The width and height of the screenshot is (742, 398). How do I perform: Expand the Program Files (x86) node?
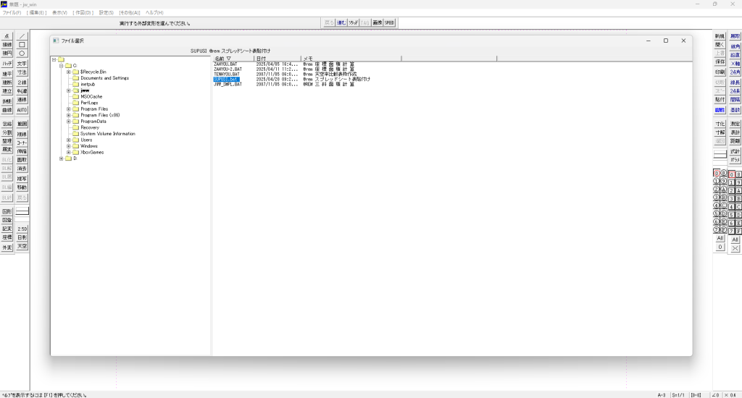pos(69,115)
